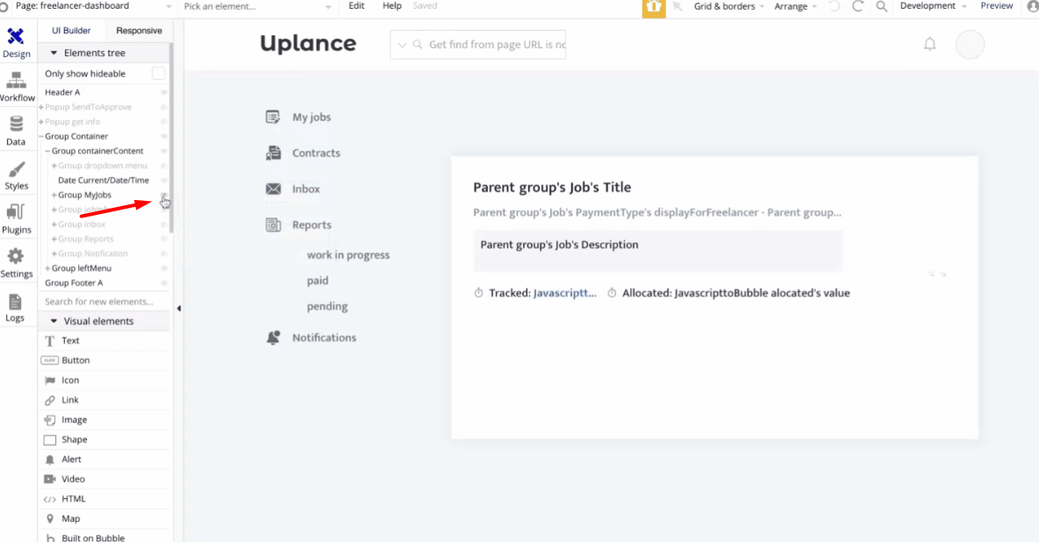This screenshot has width=1039, height=542.
Task: Toggle visibility of Group MyJobs
Action: (x=163, y=195)
